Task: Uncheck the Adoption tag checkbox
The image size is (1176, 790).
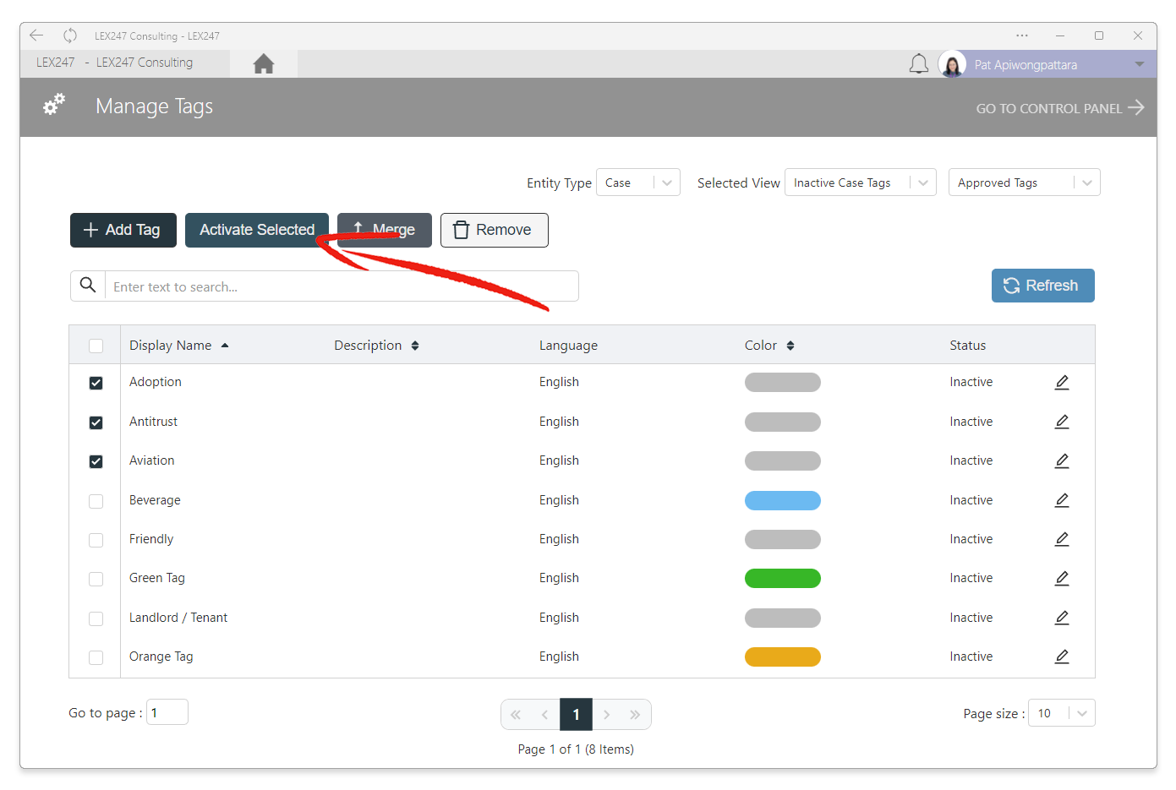Action: (x=96, y=383)
